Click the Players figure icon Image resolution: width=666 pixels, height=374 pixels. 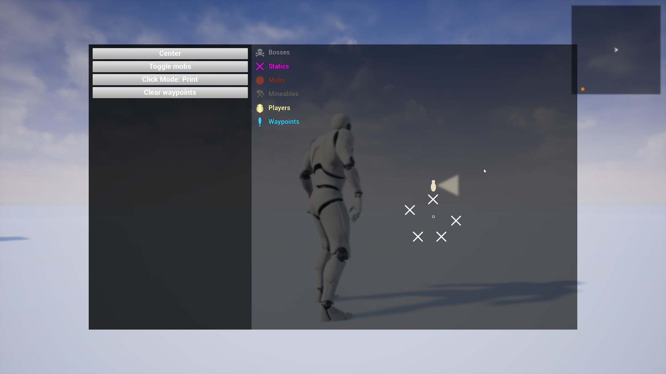(260, 107)
